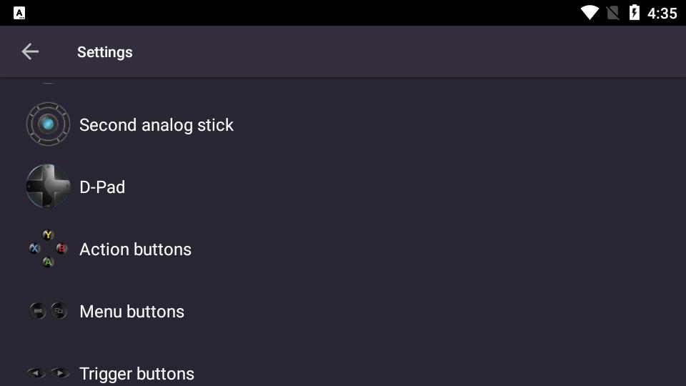Screen dimensions: 686x386
Task: Tap the keyboard input indicator icon
Action: [19, 13]
